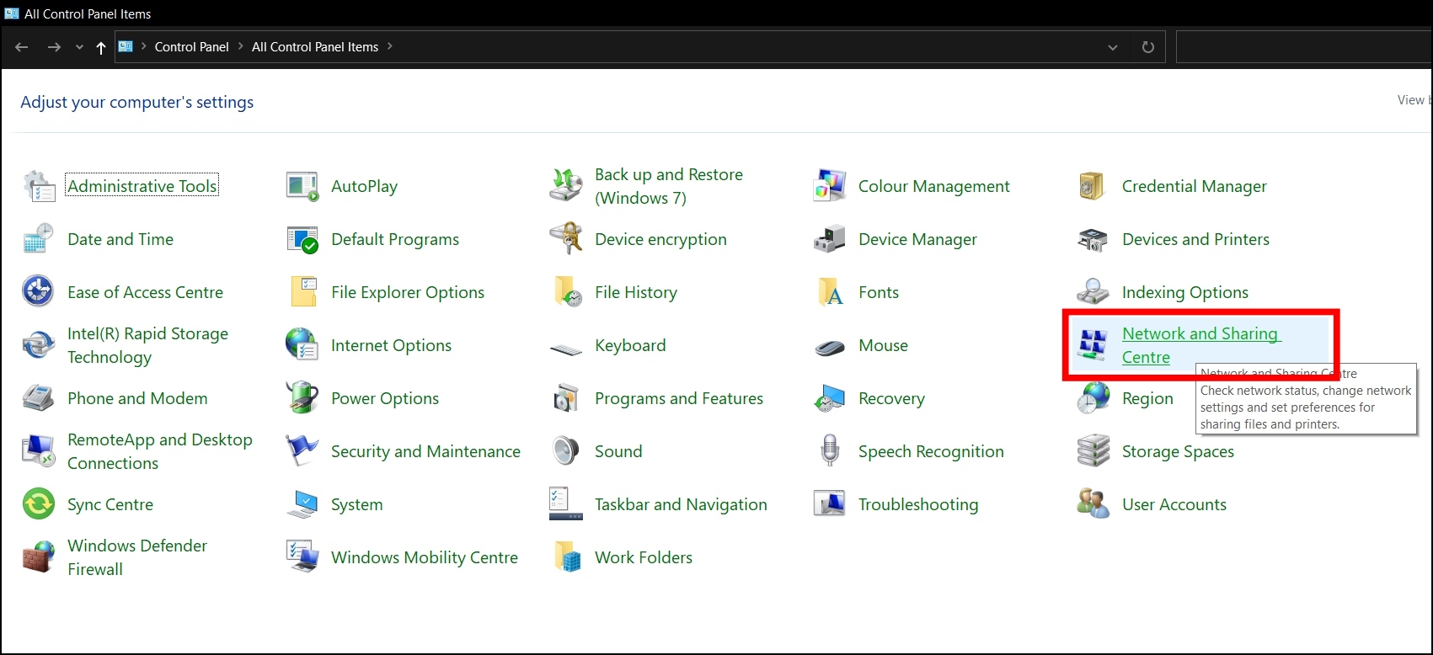The width and height of the screenshot is (1433, 655).
Task: Click the Intel Rapid Storage Technology icon
Action: tap(39, 345)
